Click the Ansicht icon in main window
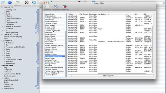 click(3, 3)
